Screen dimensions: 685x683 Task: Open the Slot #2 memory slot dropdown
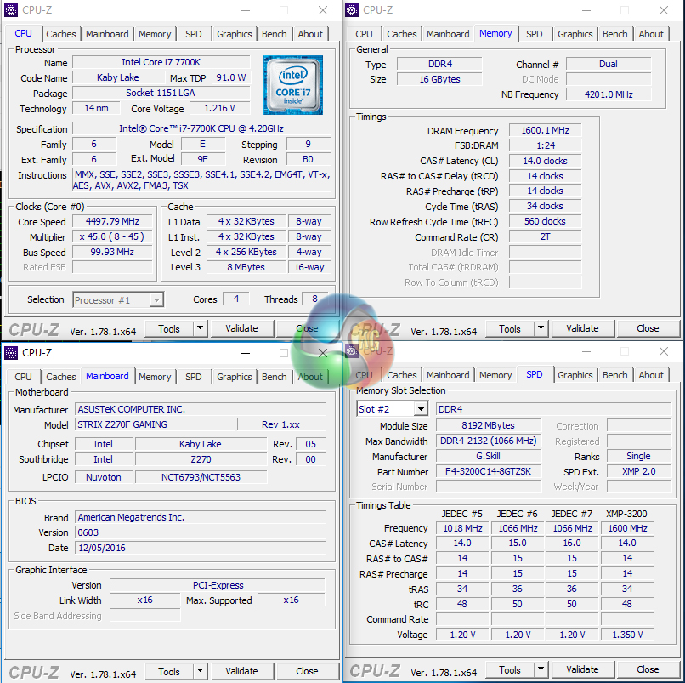pos(421,409)
